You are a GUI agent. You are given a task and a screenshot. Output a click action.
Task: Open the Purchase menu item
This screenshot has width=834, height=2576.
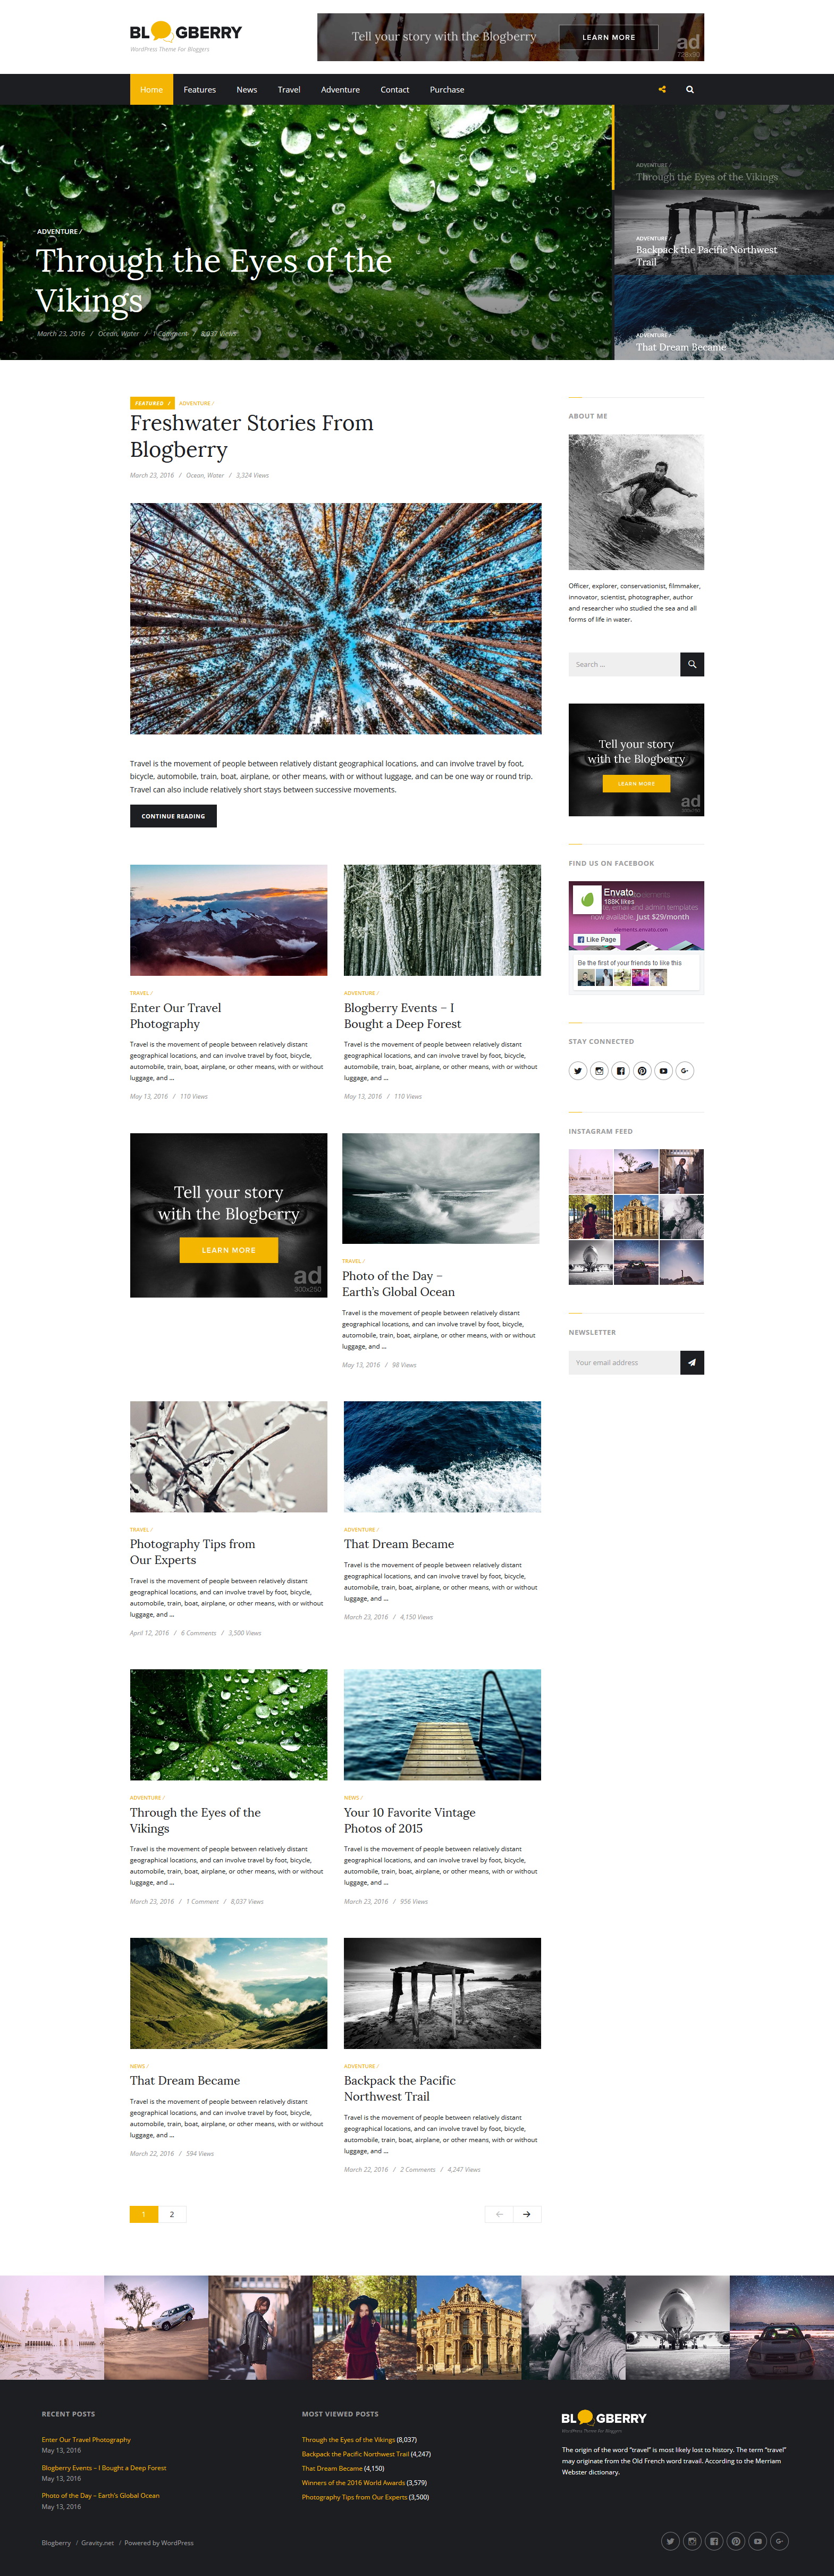(447, 90)
